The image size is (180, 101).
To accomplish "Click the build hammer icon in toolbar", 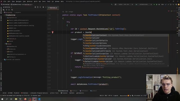I will (x=112, y=4).
